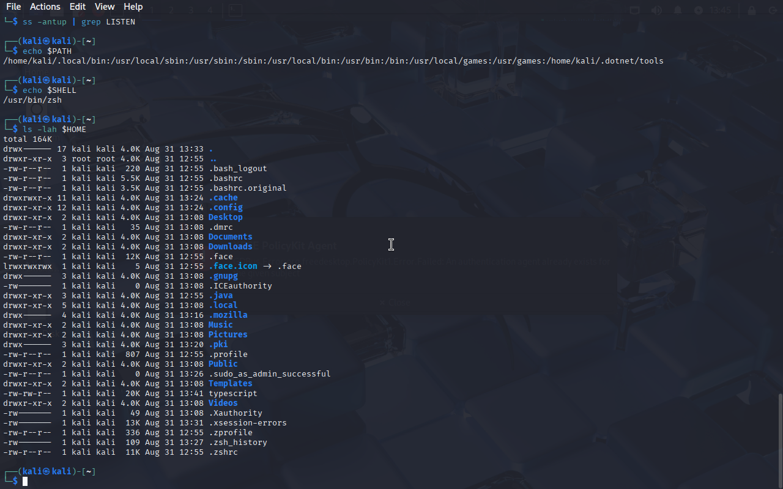
Task: Click the ".mozilla" directory name
Action: pyautogui.click(x=228, y=315)
